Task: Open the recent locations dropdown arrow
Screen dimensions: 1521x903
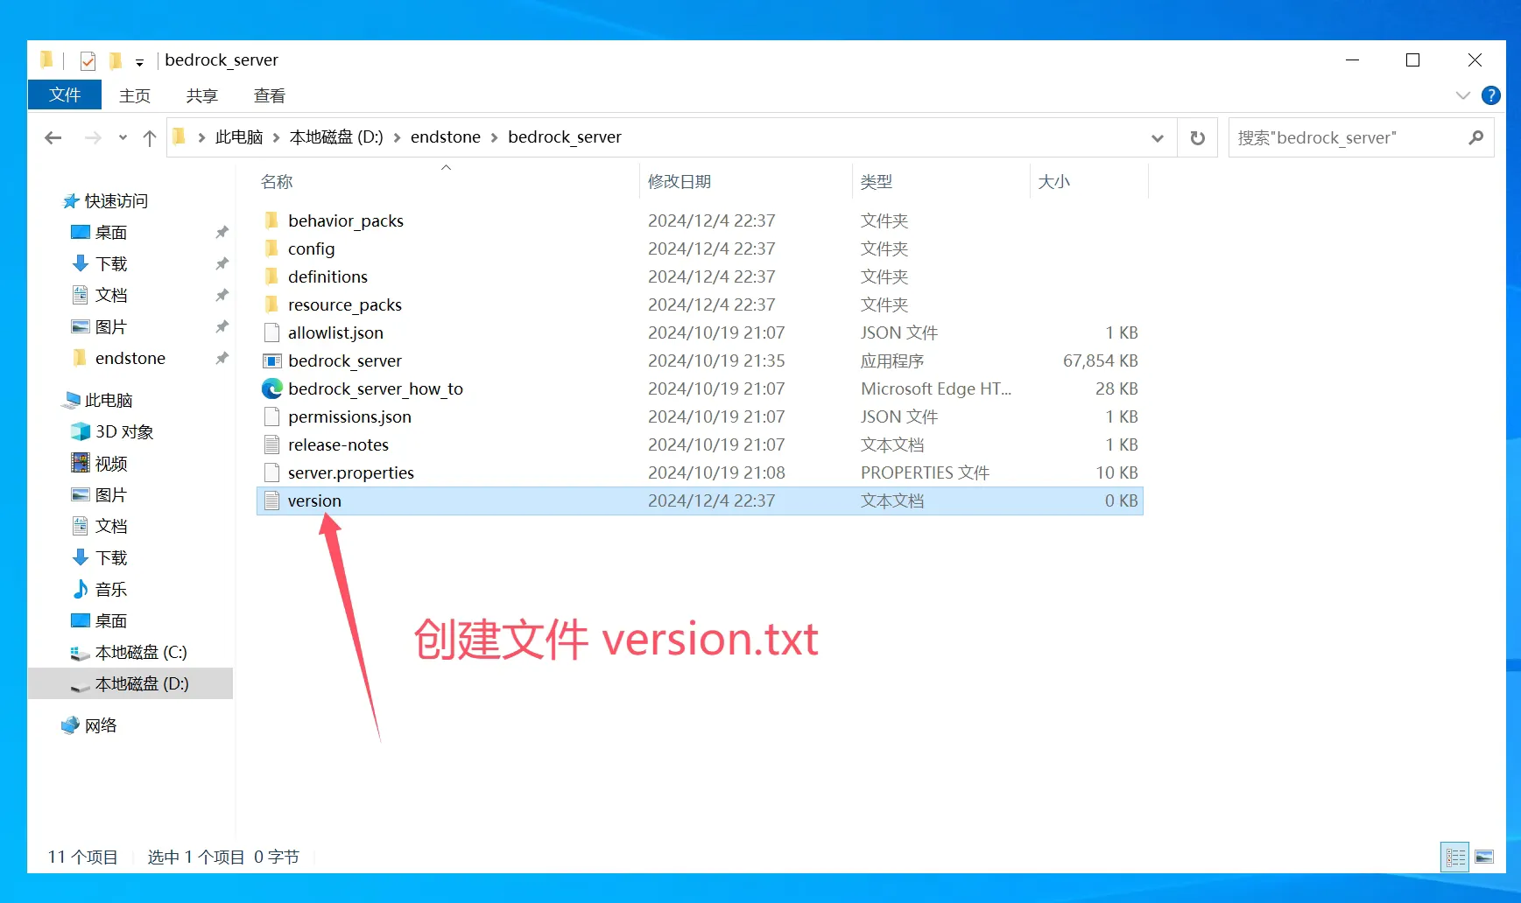Action: (123, 137)
